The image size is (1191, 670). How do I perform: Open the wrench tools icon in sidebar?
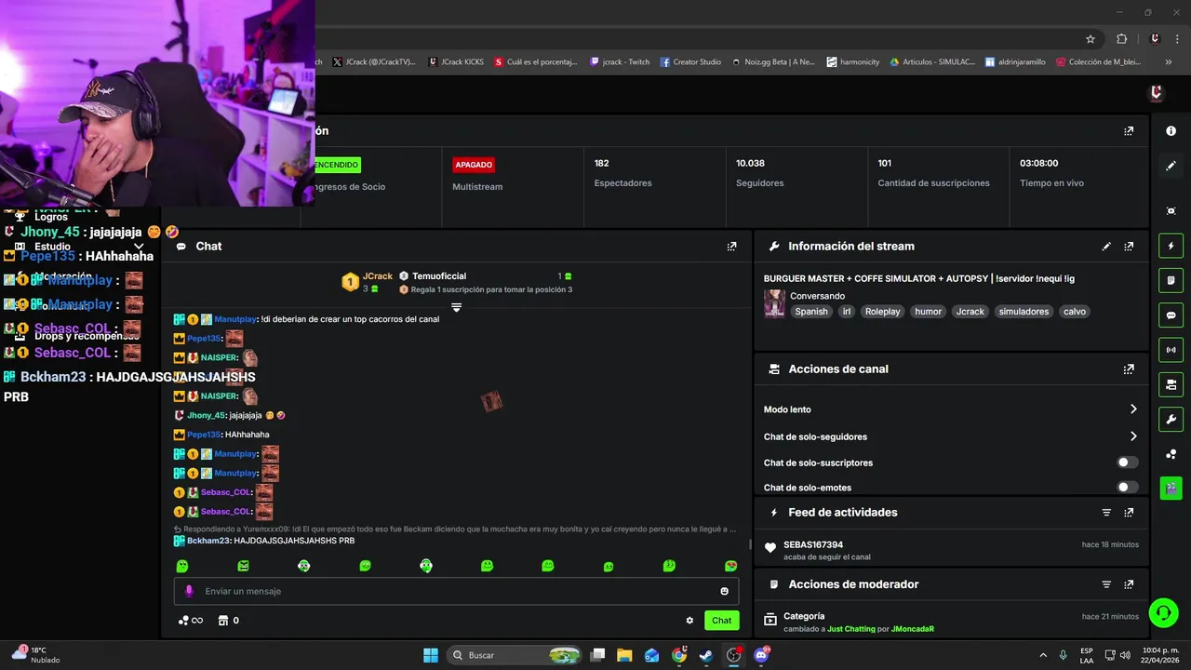[1171, 419]
